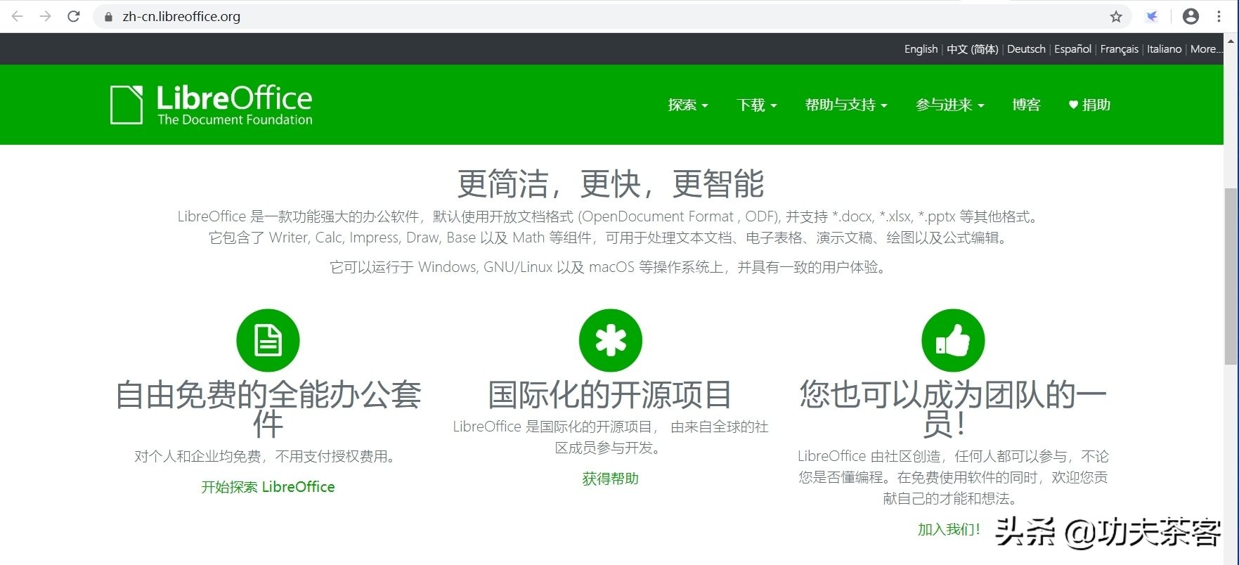Click the page vertical scrollbar thumb
The image size is (1239, 565).
(x=1231, y=275)
